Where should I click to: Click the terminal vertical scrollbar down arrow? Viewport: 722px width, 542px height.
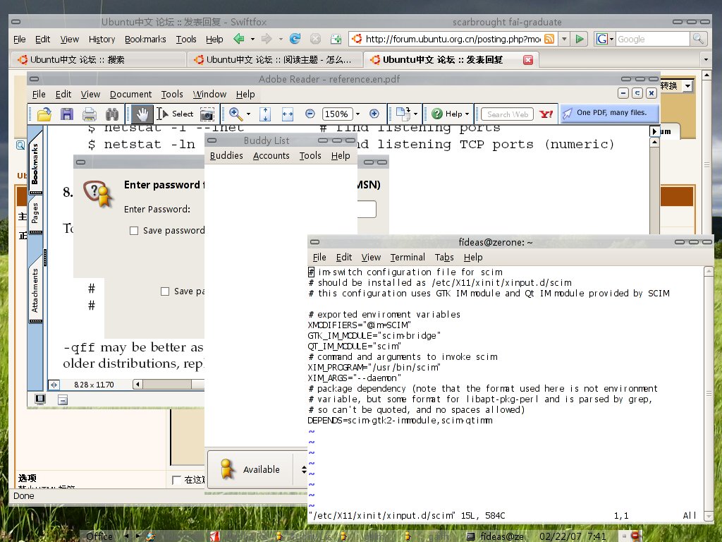coord(709,516)
